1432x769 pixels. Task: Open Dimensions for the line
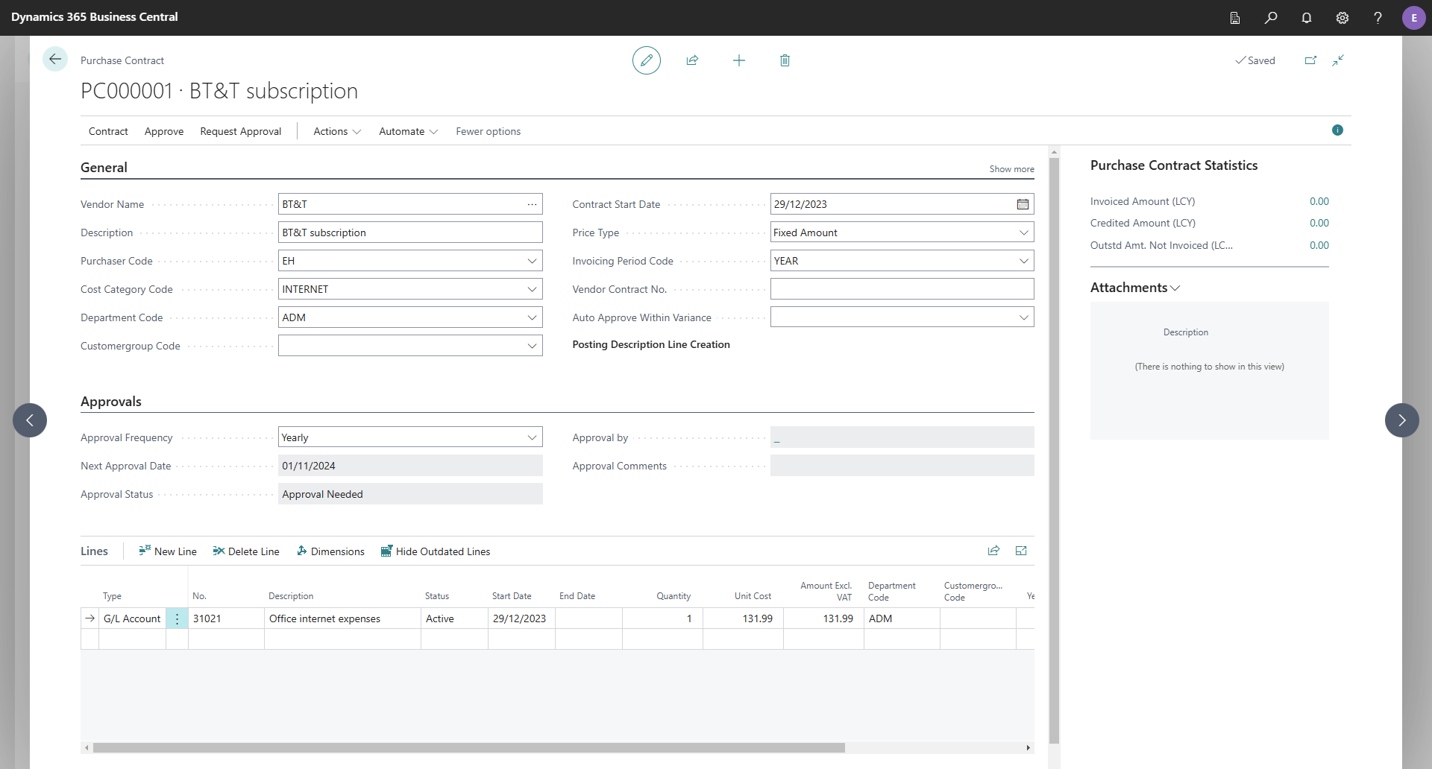pyautogui.click(x=330, y=551)
